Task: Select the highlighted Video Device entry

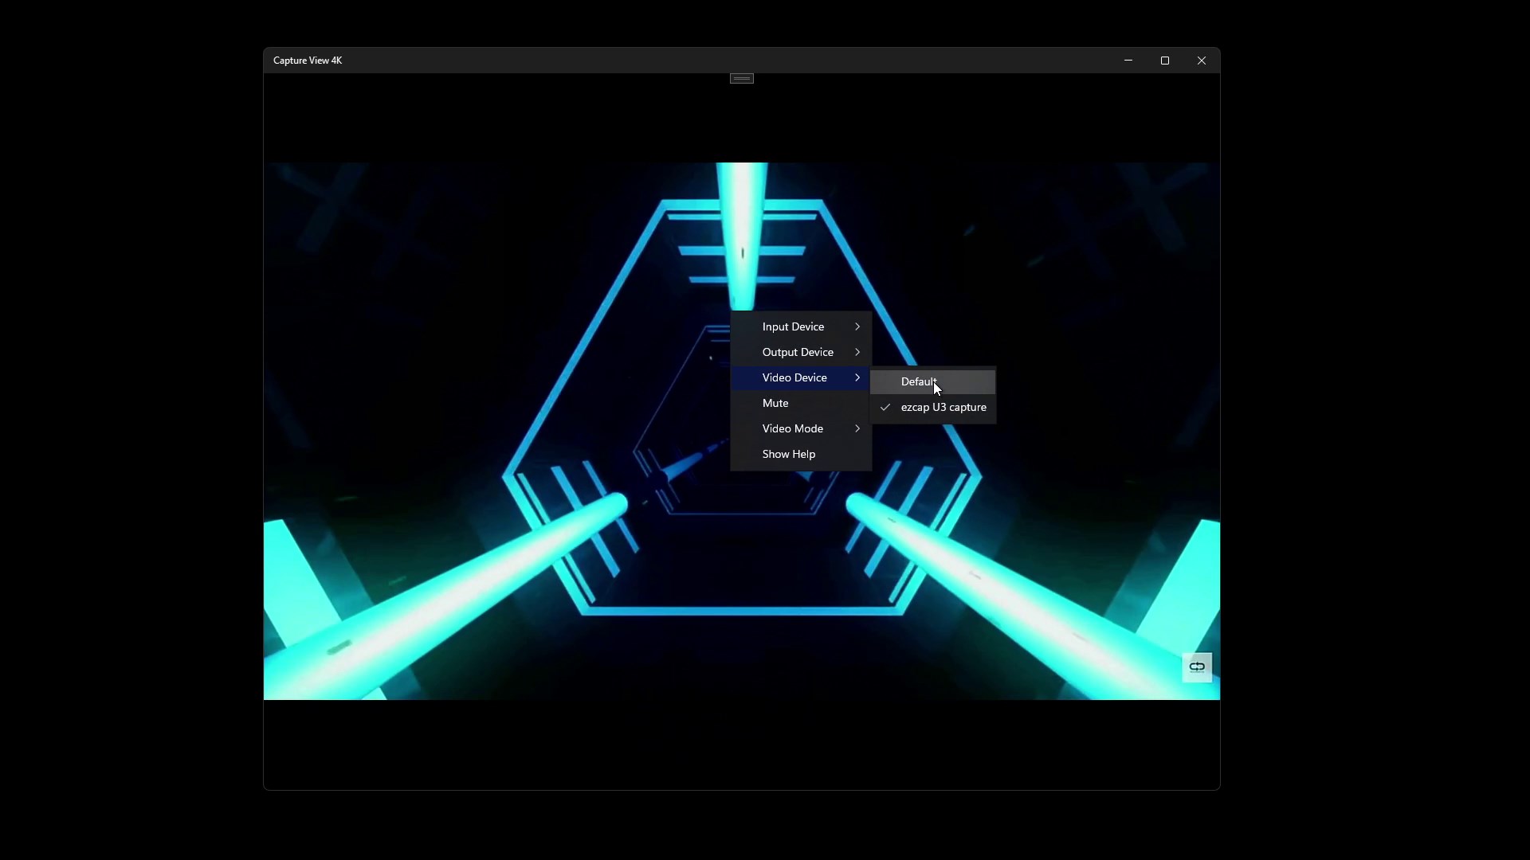Action: pyautogui.click(x=794, y=378)
